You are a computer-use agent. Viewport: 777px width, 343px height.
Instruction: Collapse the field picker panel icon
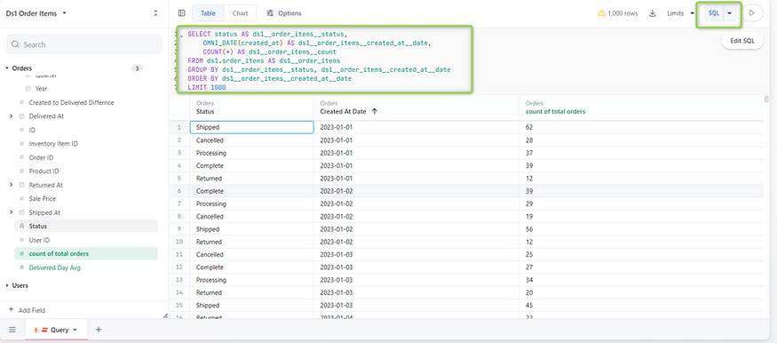(155, 13)
